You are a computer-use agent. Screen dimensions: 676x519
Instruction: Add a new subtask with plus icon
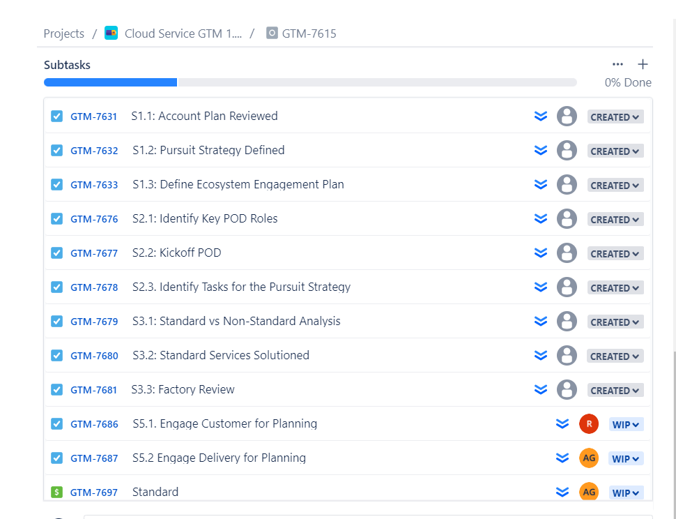click(x=643, y=64)
